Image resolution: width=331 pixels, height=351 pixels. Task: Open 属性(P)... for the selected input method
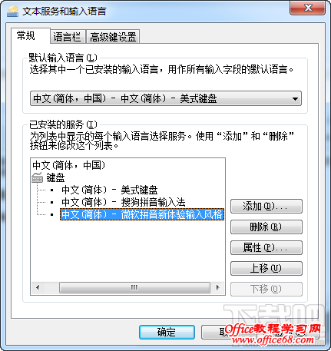pyautogui.click(x=266, y=248)
